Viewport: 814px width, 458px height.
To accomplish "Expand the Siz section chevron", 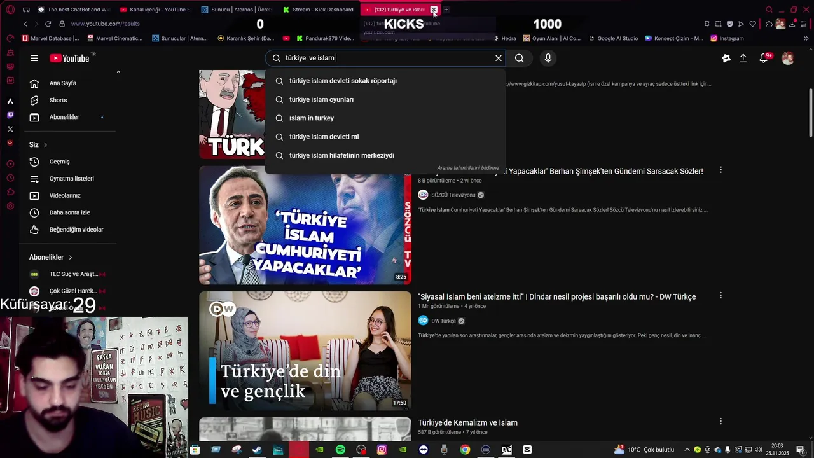I will pos(45,145).
